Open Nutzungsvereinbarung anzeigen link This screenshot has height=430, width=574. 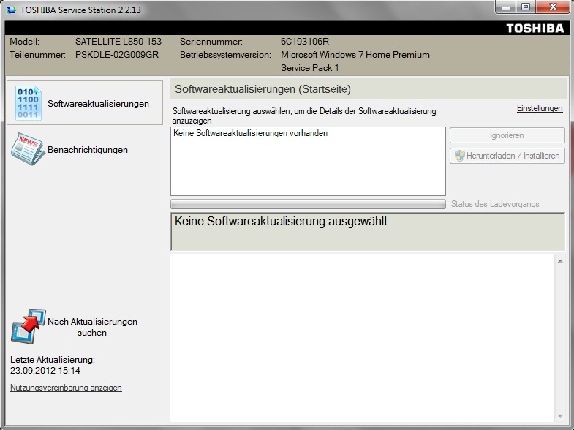(66, 387)
